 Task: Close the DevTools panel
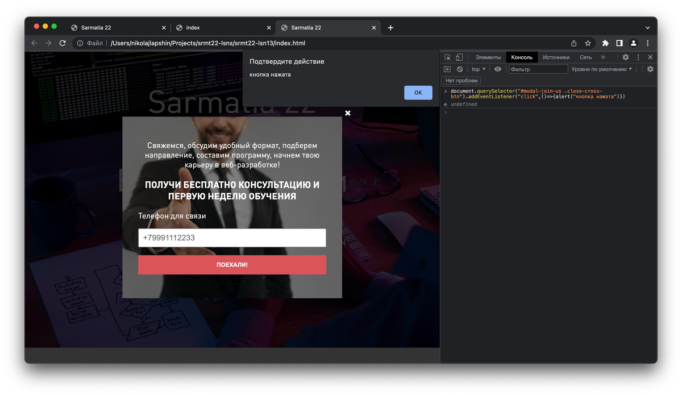[650, 57]
